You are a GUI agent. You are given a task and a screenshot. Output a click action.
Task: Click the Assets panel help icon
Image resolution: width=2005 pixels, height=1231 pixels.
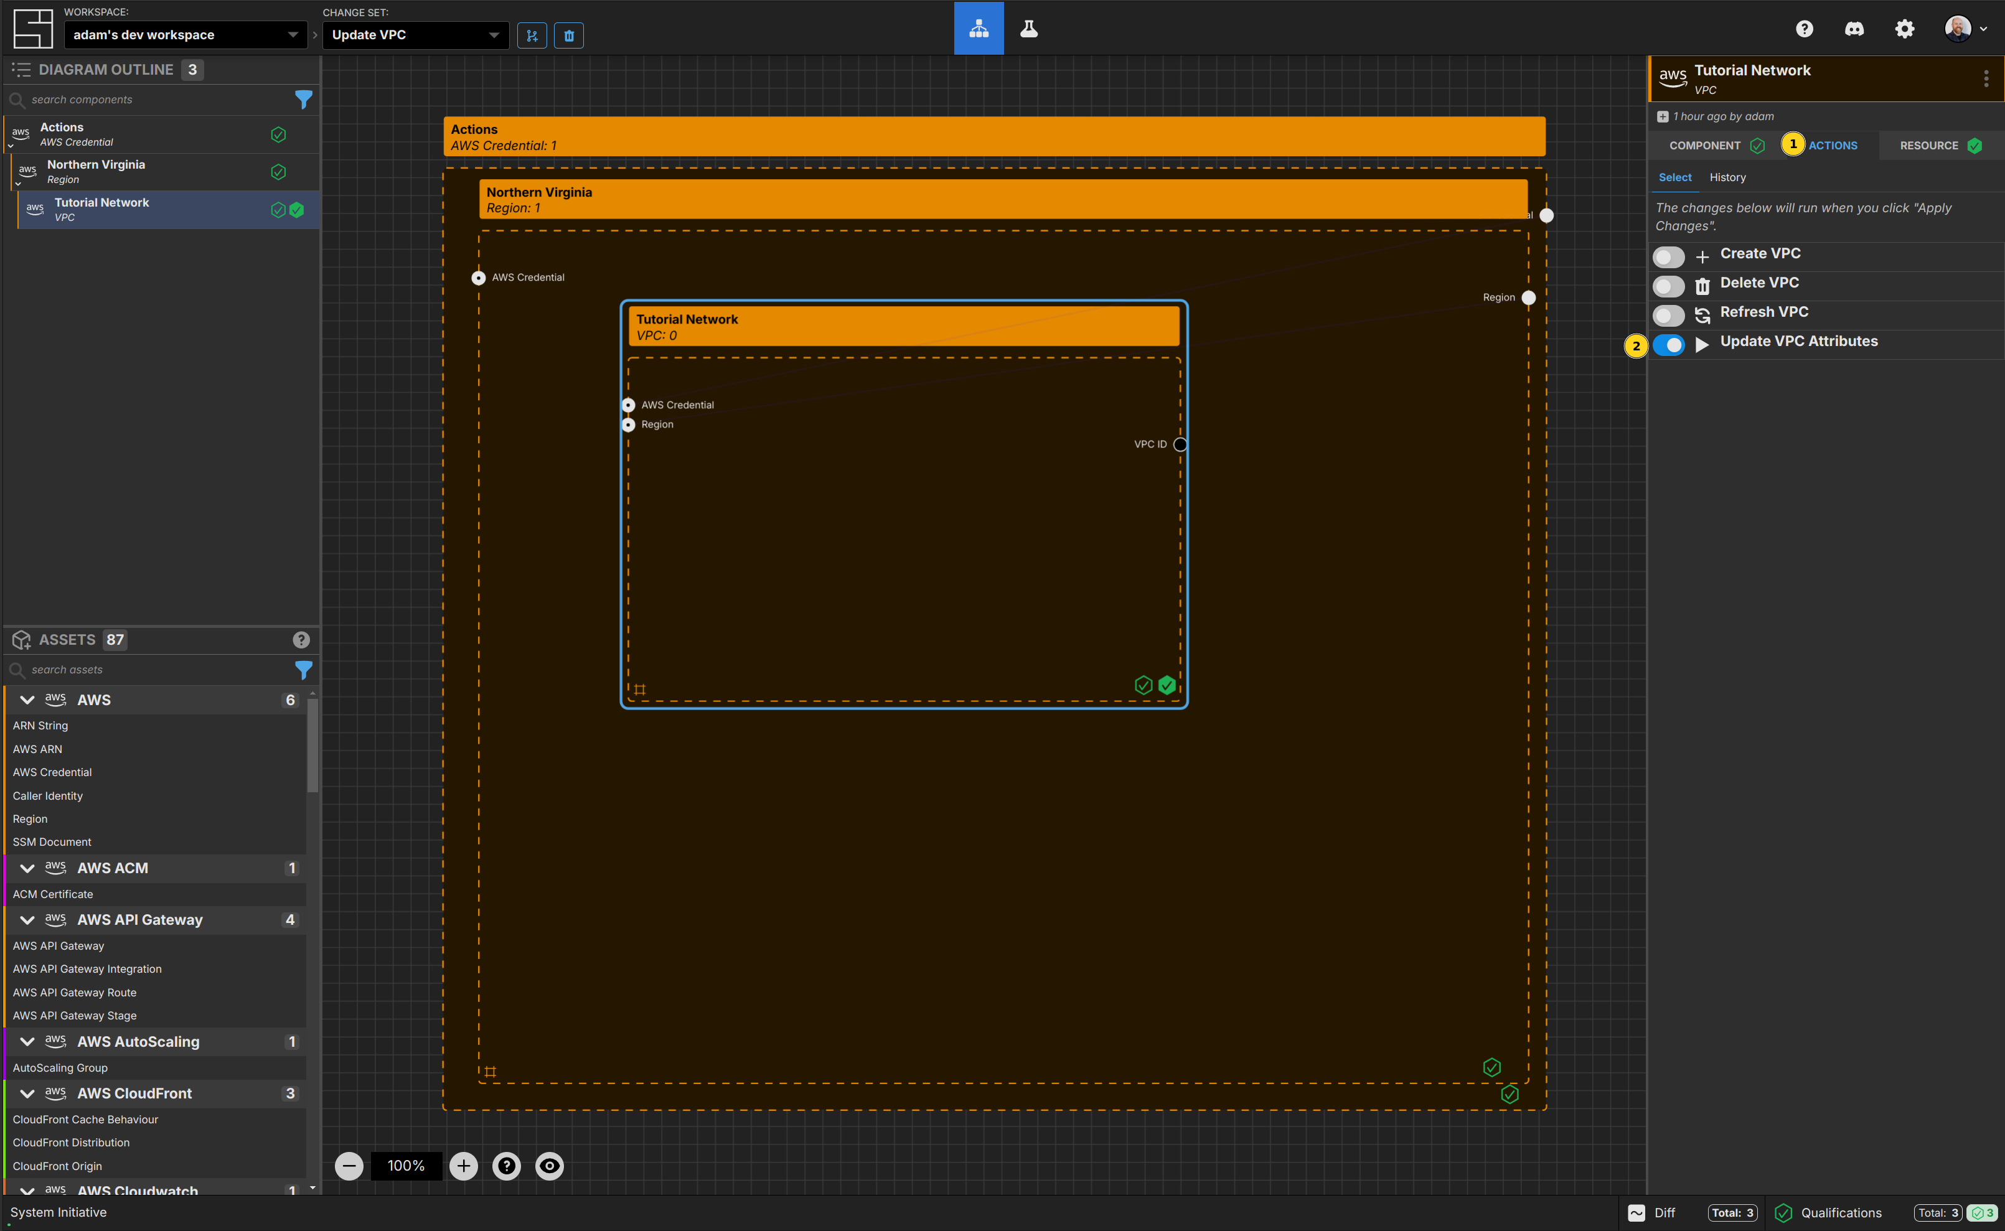point(301,640)
